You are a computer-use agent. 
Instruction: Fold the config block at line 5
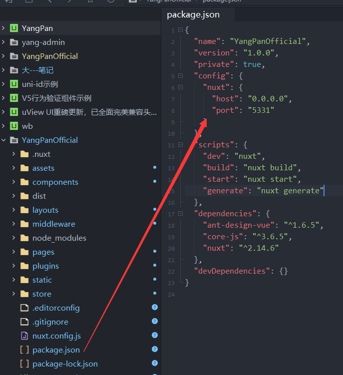(181, 76)
